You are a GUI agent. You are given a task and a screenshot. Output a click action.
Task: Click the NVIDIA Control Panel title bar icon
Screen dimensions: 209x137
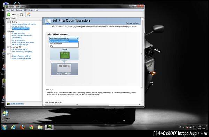pyautogui.click(x=7, y=6)
